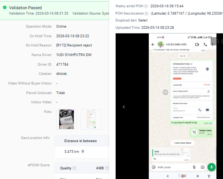Click the Ketik pesan message field
223x179 pixels.
(x=174, y=167)
